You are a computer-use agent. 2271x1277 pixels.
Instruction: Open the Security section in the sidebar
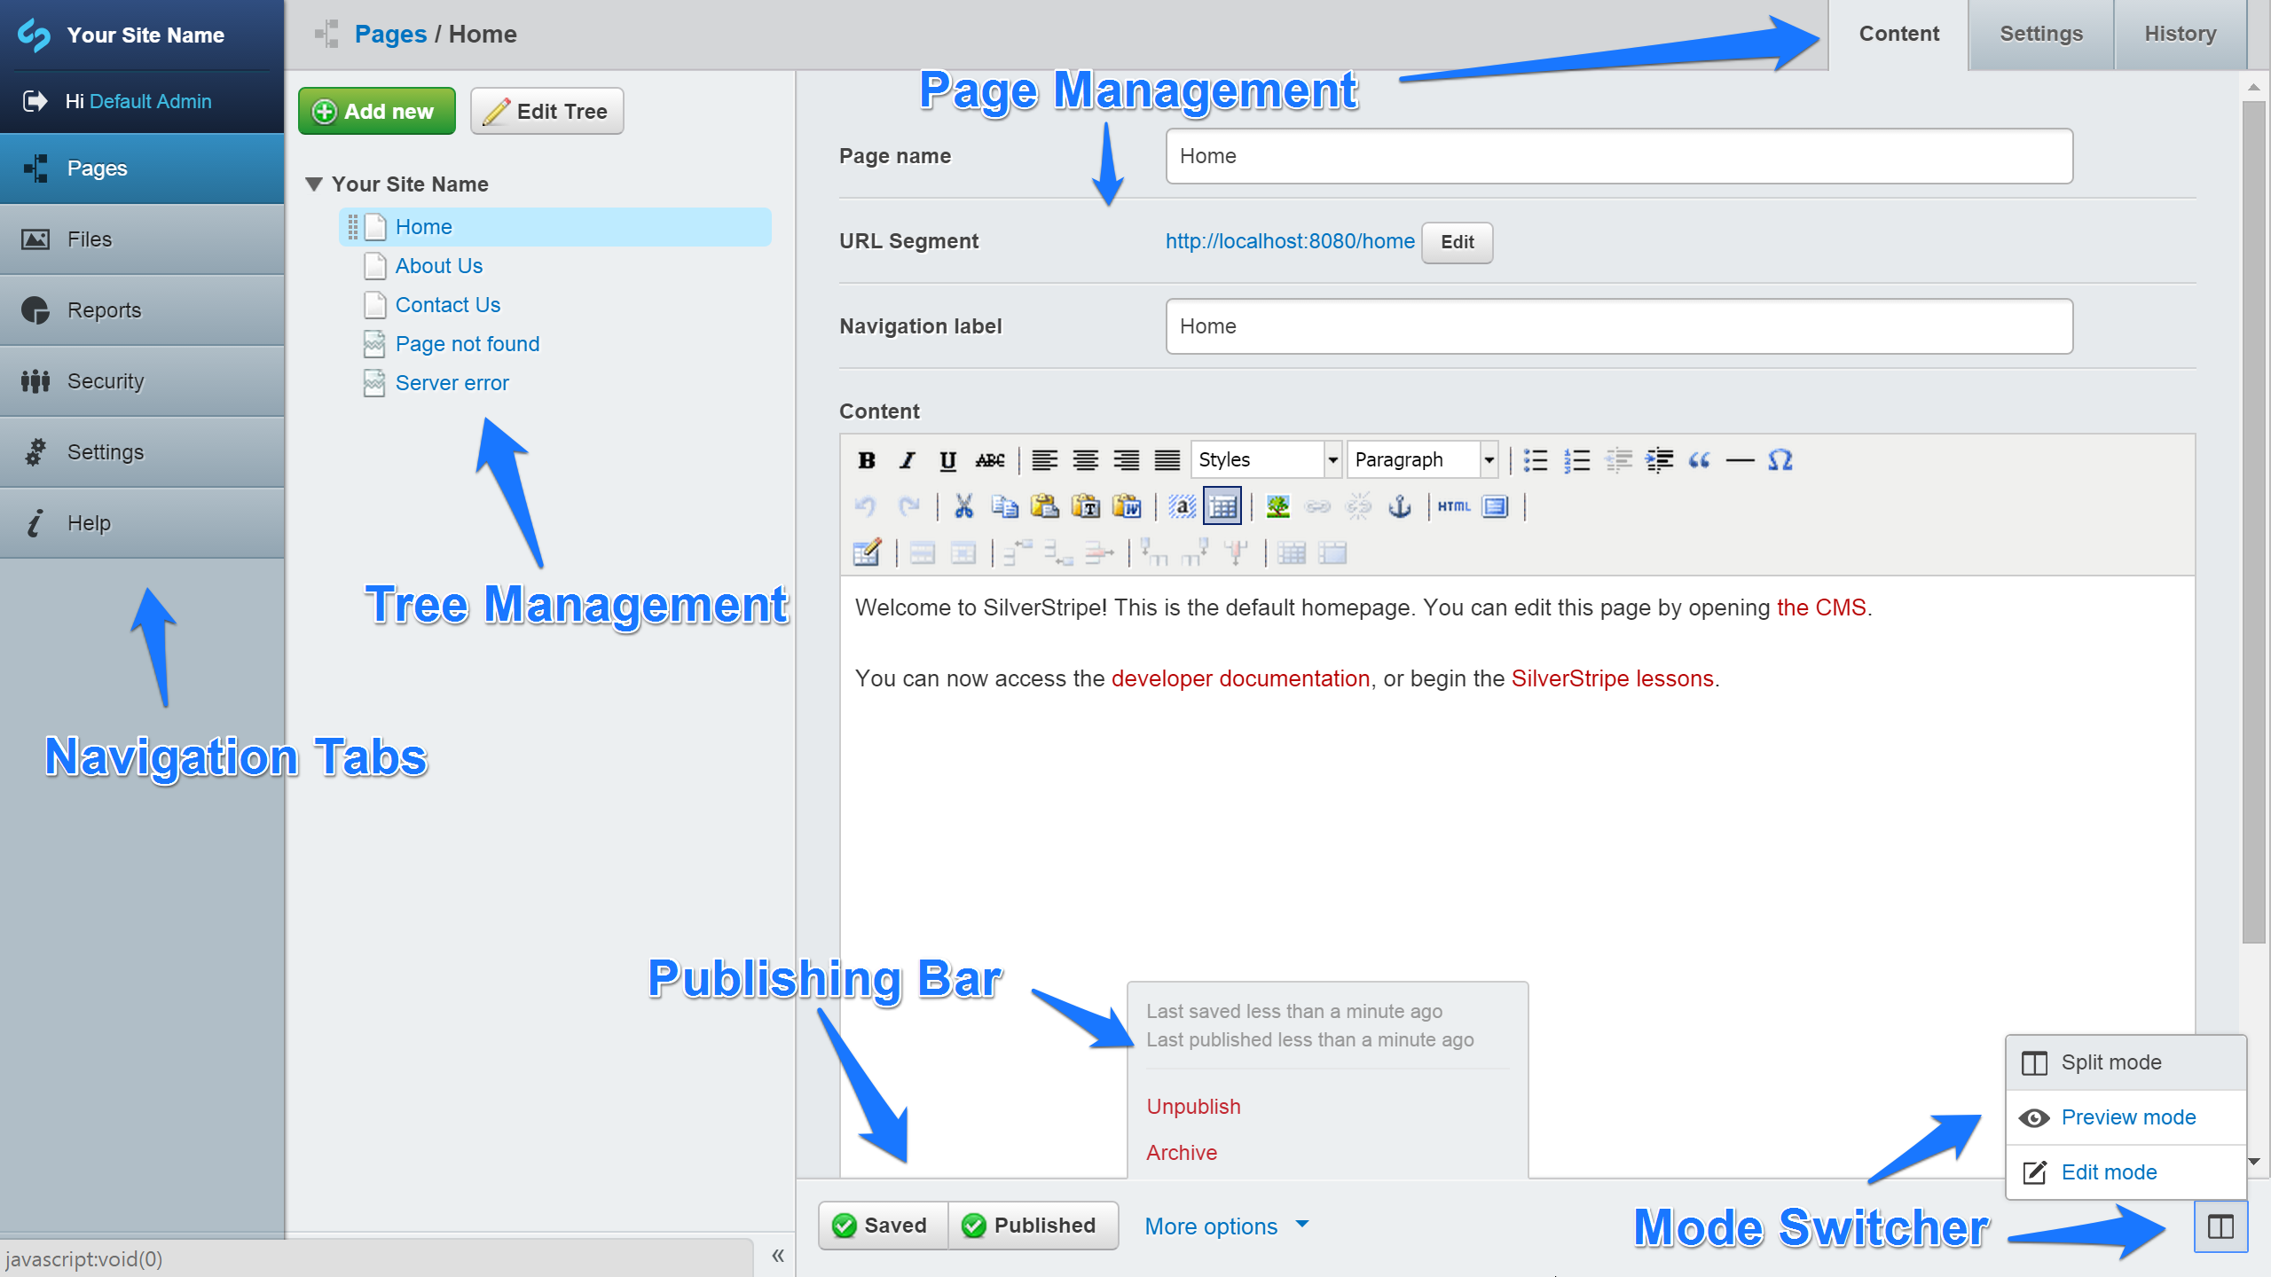pos(104,380)
